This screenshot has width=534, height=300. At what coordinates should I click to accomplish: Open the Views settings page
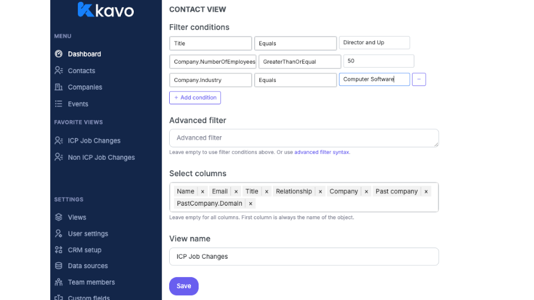click(x=77, y=217)
